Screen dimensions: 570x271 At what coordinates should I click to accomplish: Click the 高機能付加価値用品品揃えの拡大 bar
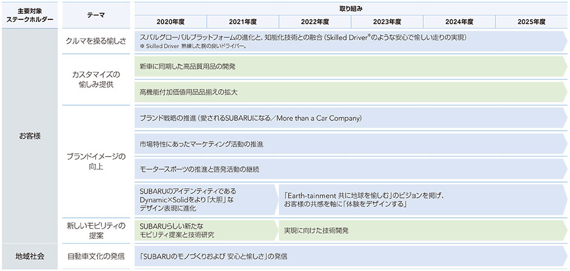[351, 92]
